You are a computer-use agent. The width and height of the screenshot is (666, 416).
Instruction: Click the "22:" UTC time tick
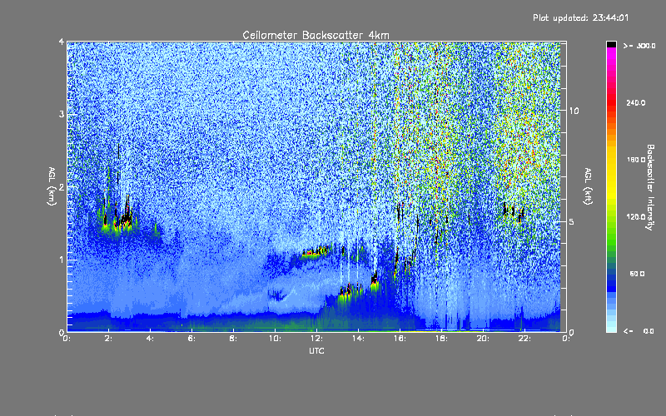tap(525, 339)
